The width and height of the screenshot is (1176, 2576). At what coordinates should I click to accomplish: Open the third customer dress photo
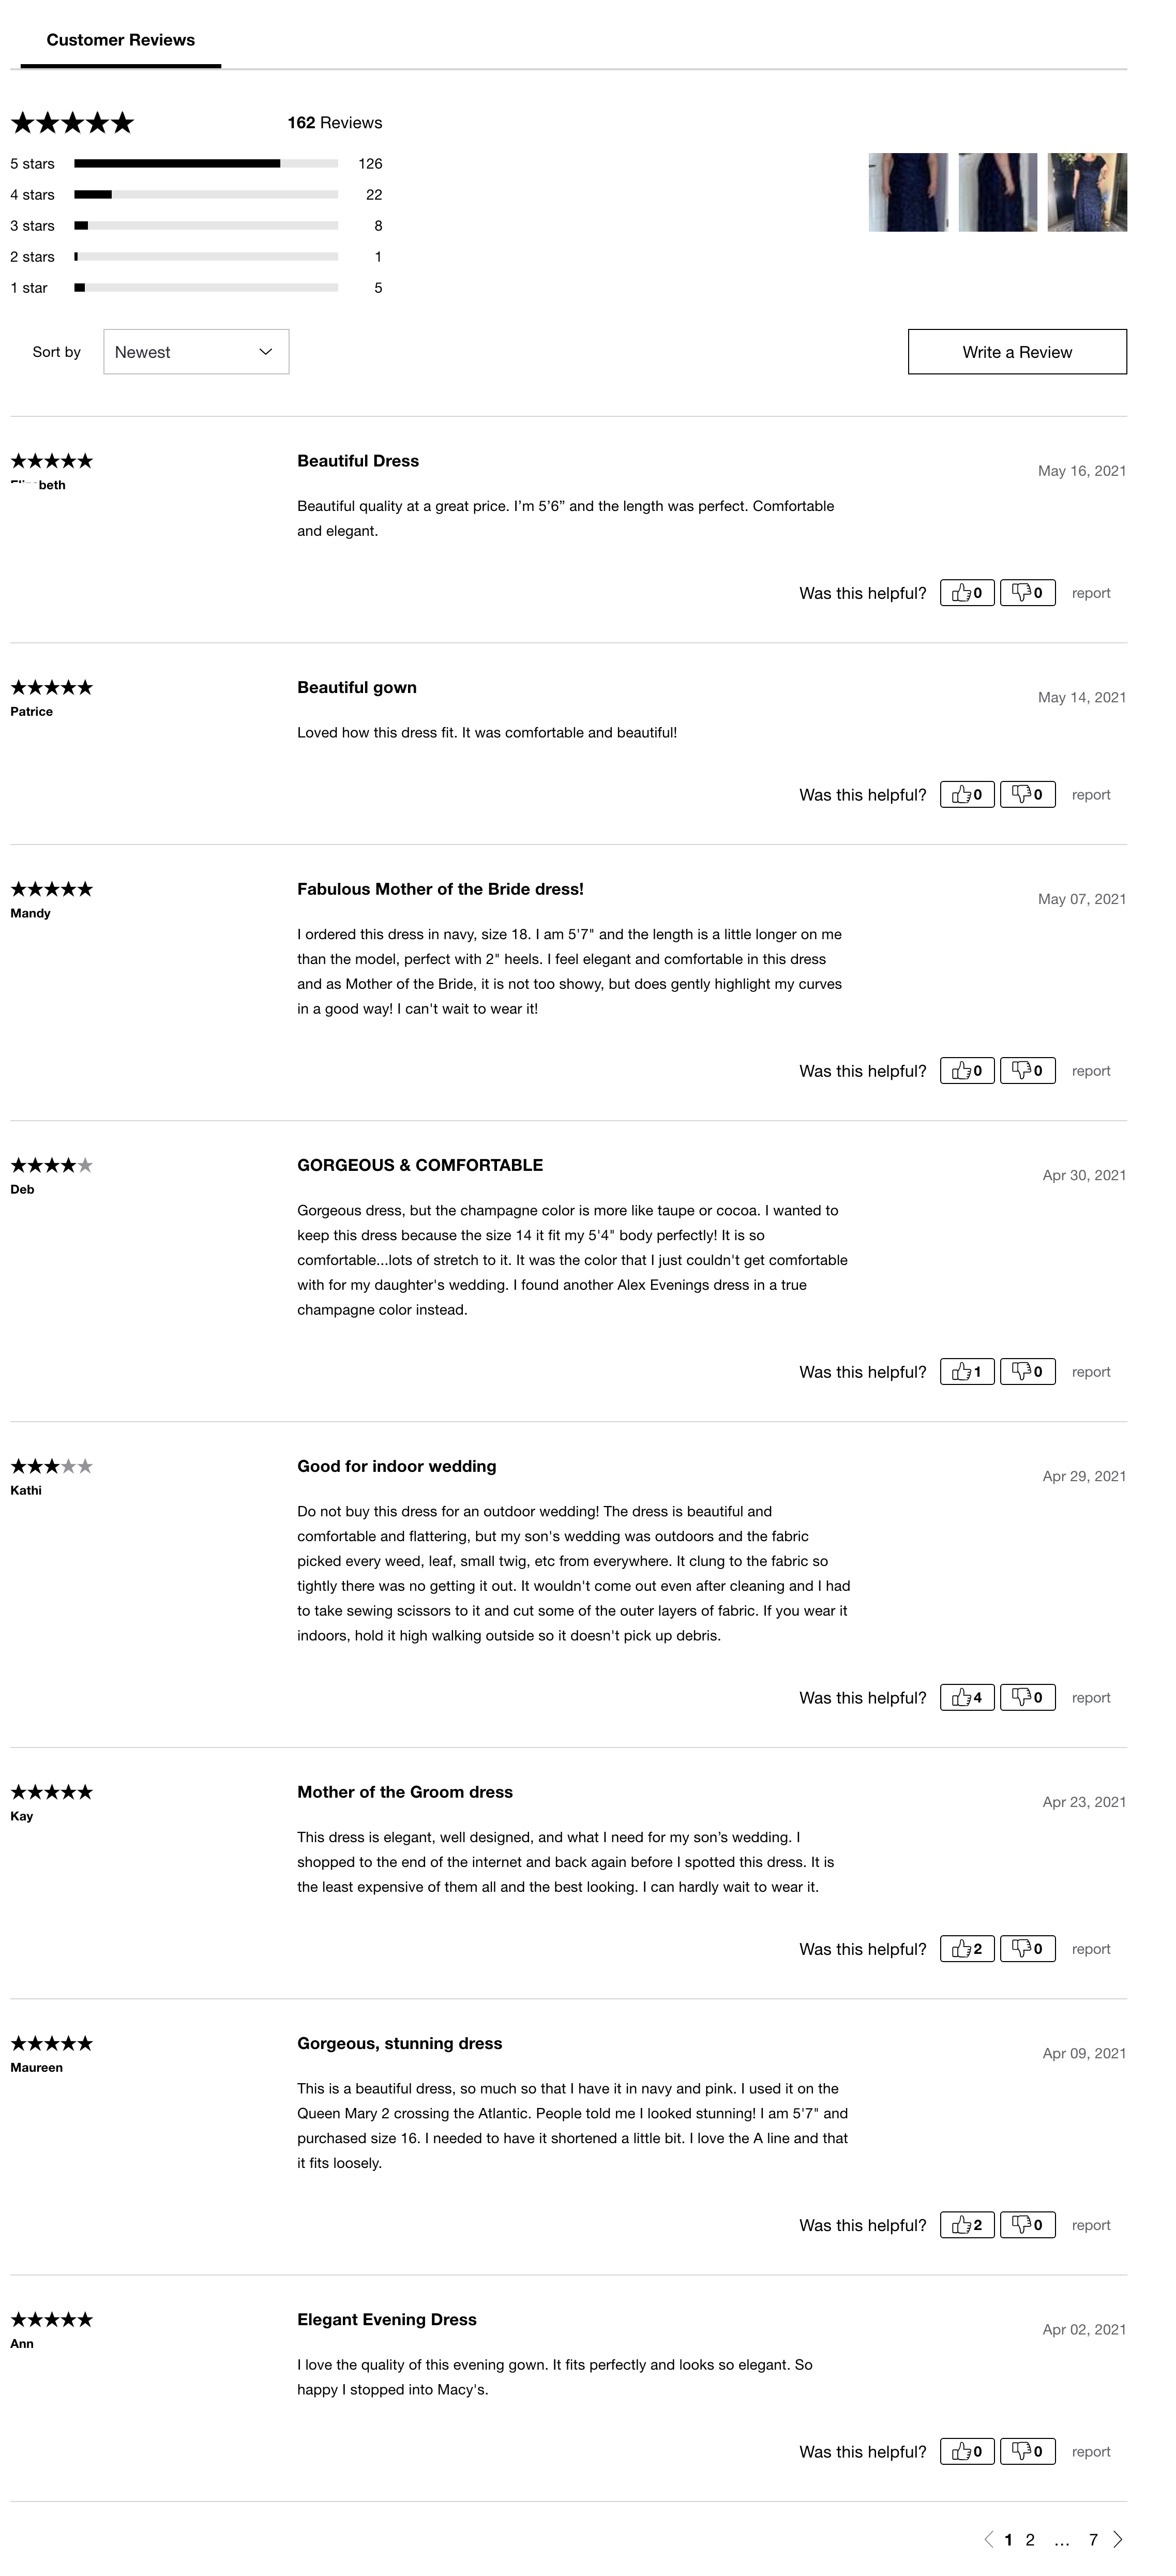click(1087, 192)
